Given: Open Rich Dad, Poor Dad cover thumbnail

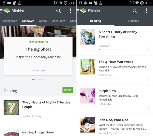Looking at the screenshot, I should (88, 125).
